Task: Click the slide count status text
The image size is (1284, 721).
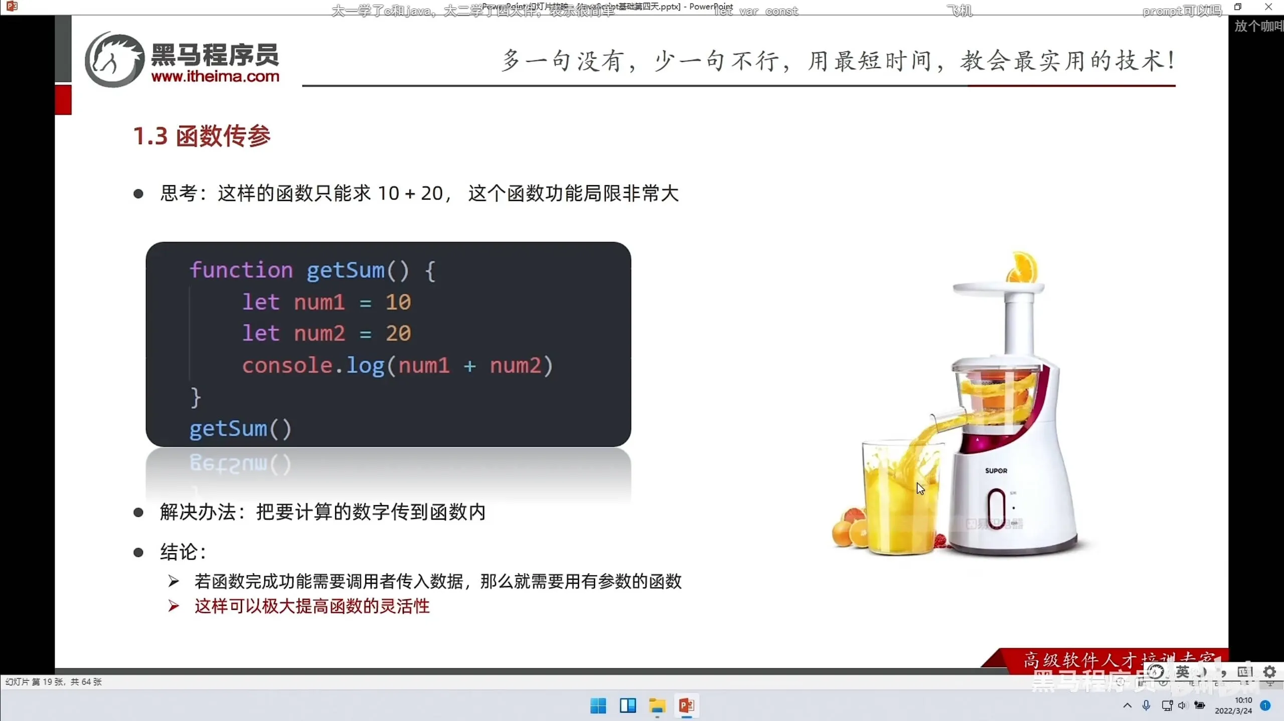Action: [x=54, y=682]
